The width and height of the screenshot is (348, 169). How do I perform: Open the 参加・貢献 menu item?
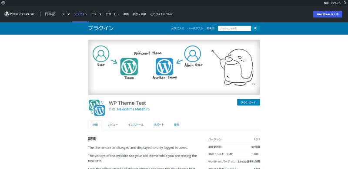tap(139, 14)
